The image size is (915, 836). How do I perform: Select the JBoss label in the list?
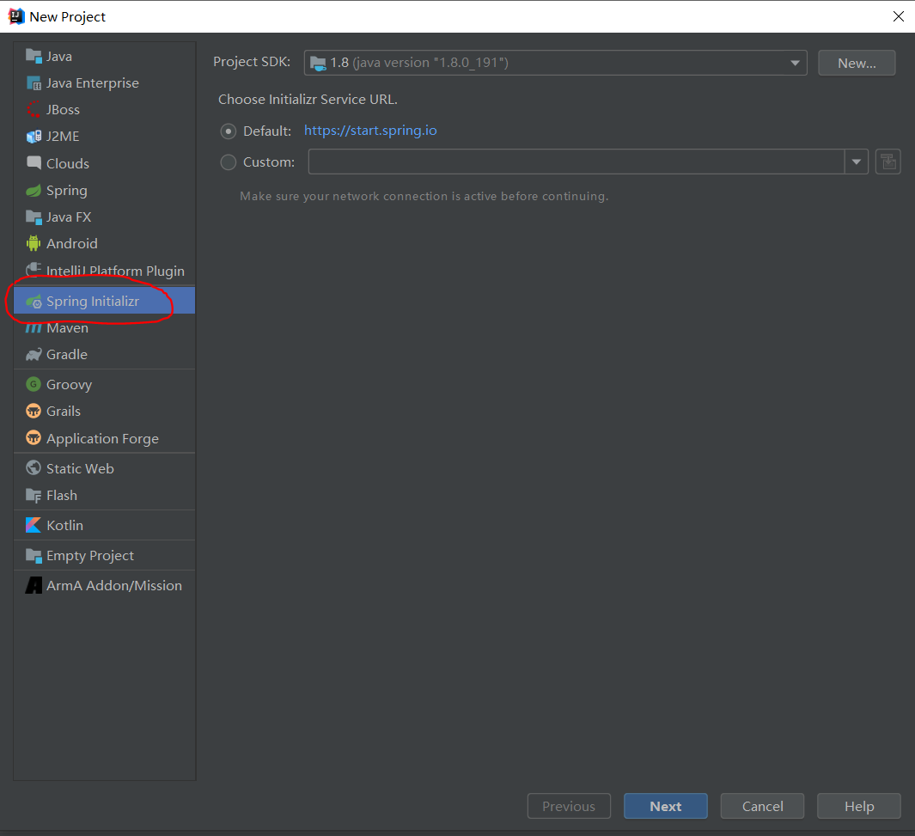(x=63, y=110)
